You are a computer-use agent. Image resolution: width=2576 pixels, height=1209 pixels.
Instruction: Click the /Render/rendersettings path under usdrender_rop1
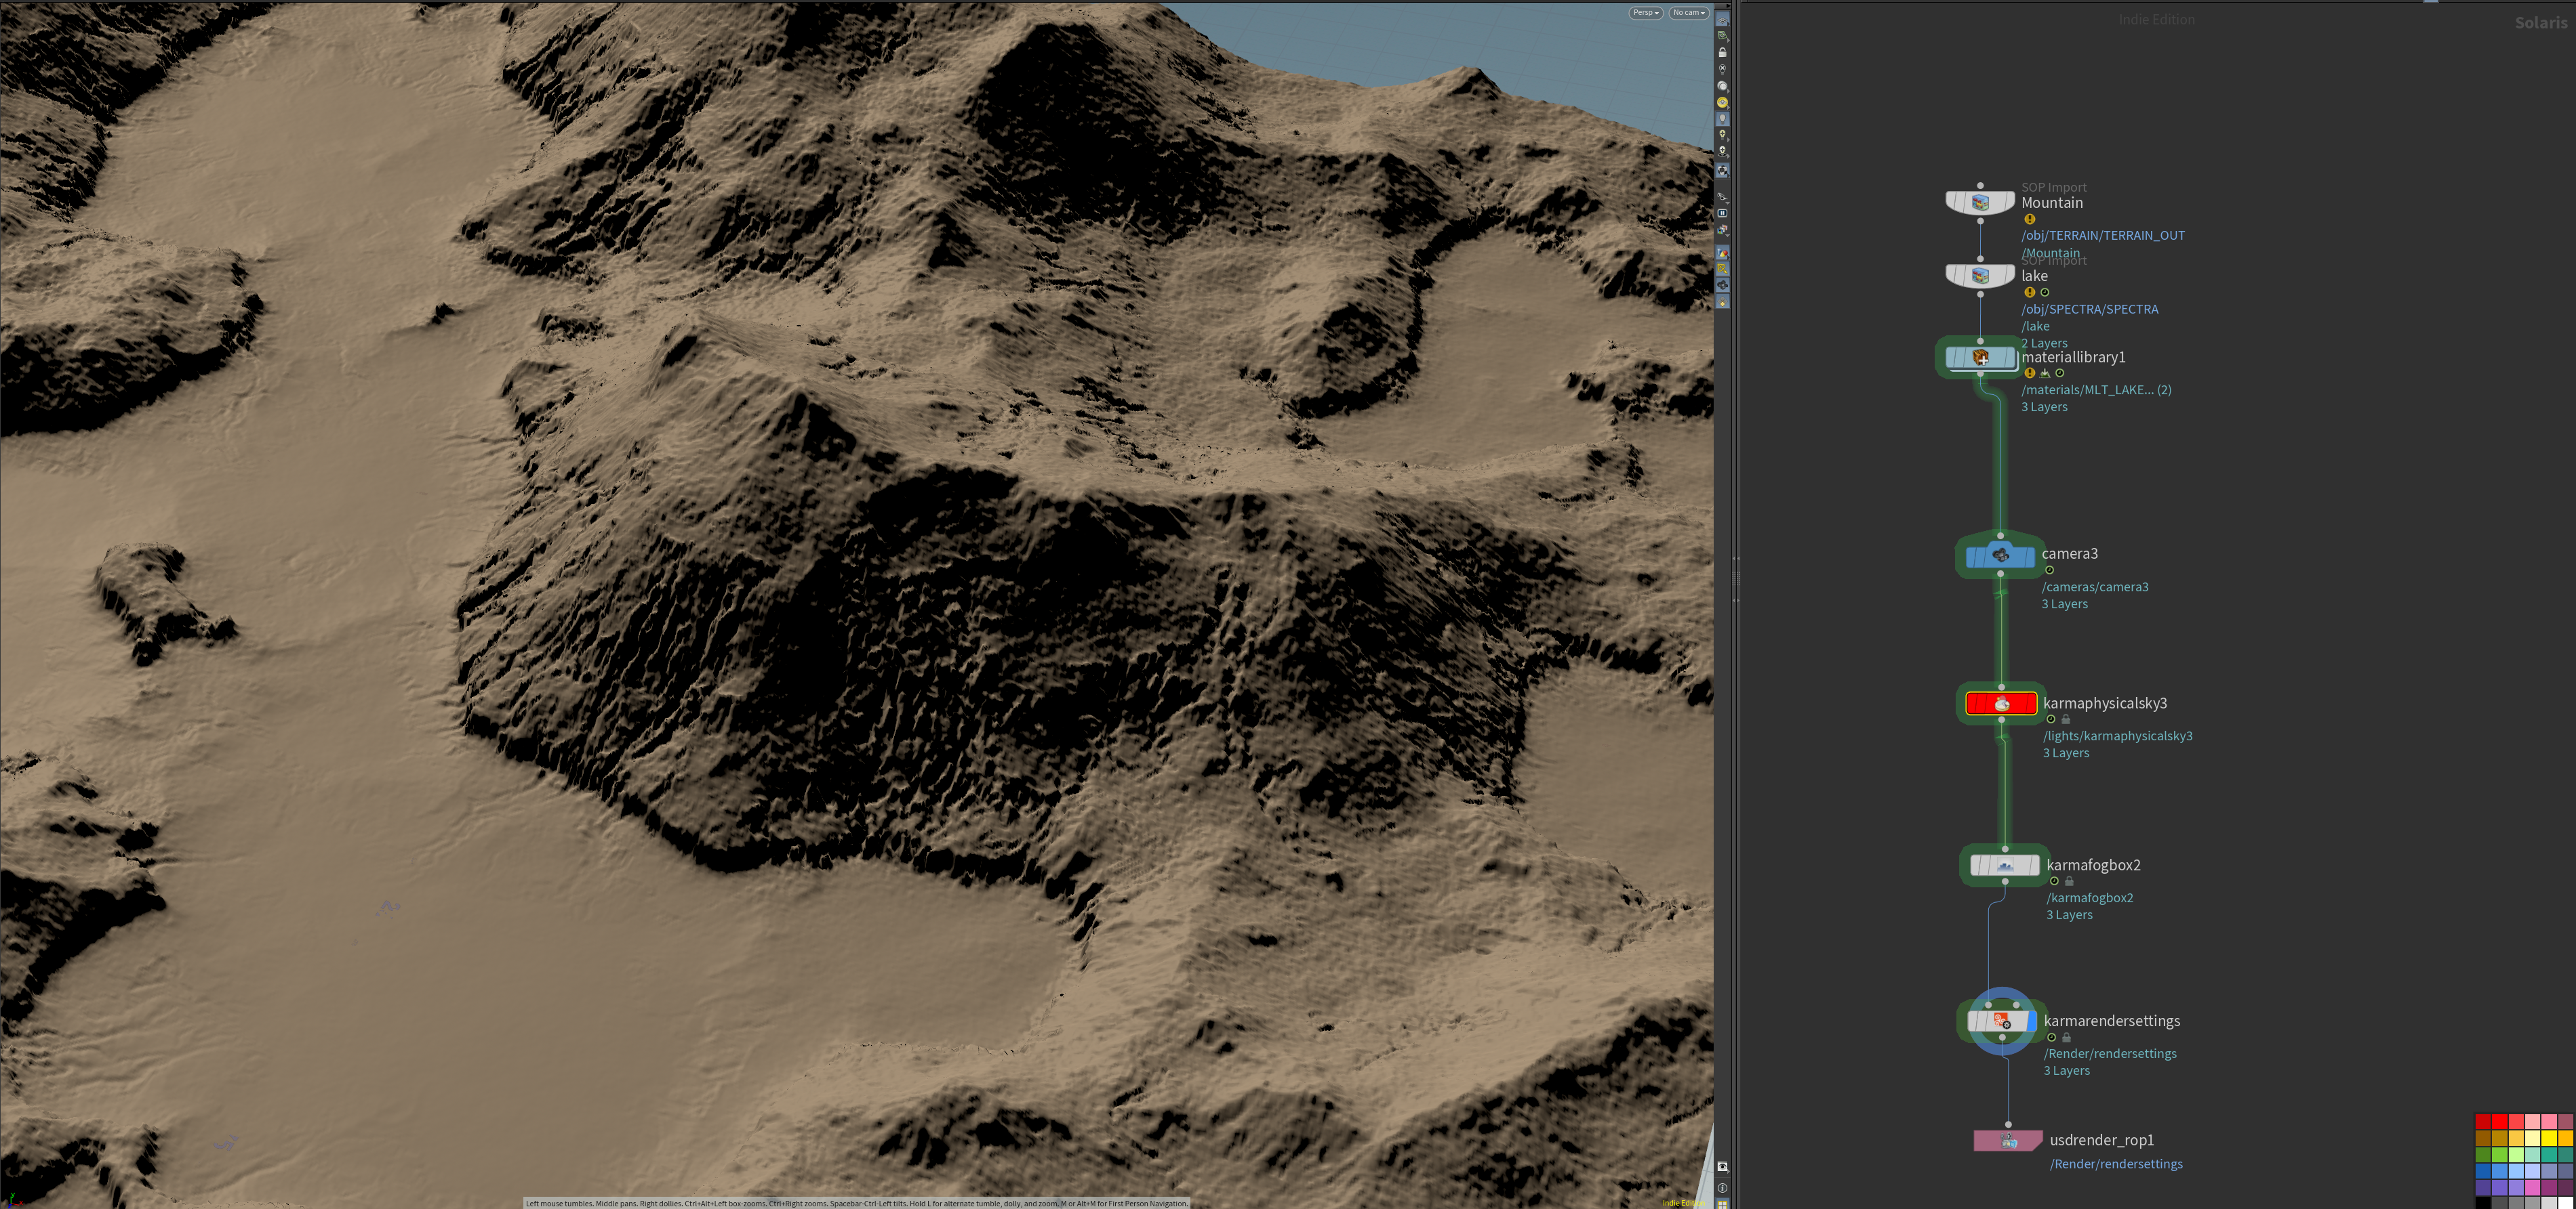(x=2116, y=1164)
